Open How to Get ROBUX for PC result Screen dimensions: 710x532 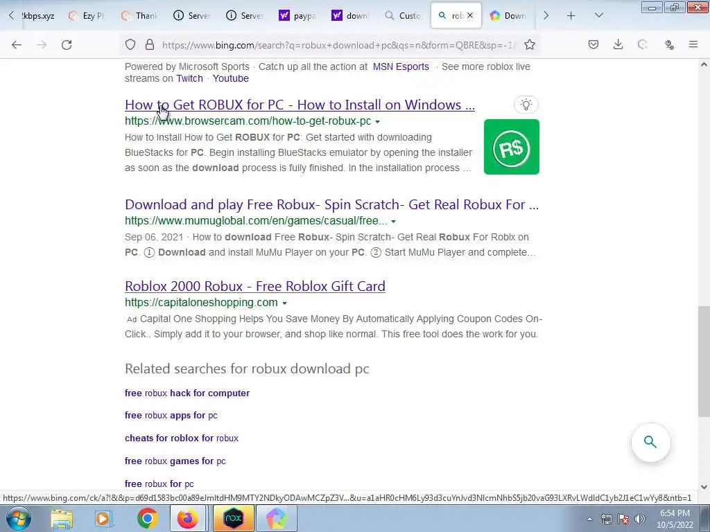point(300,105)
